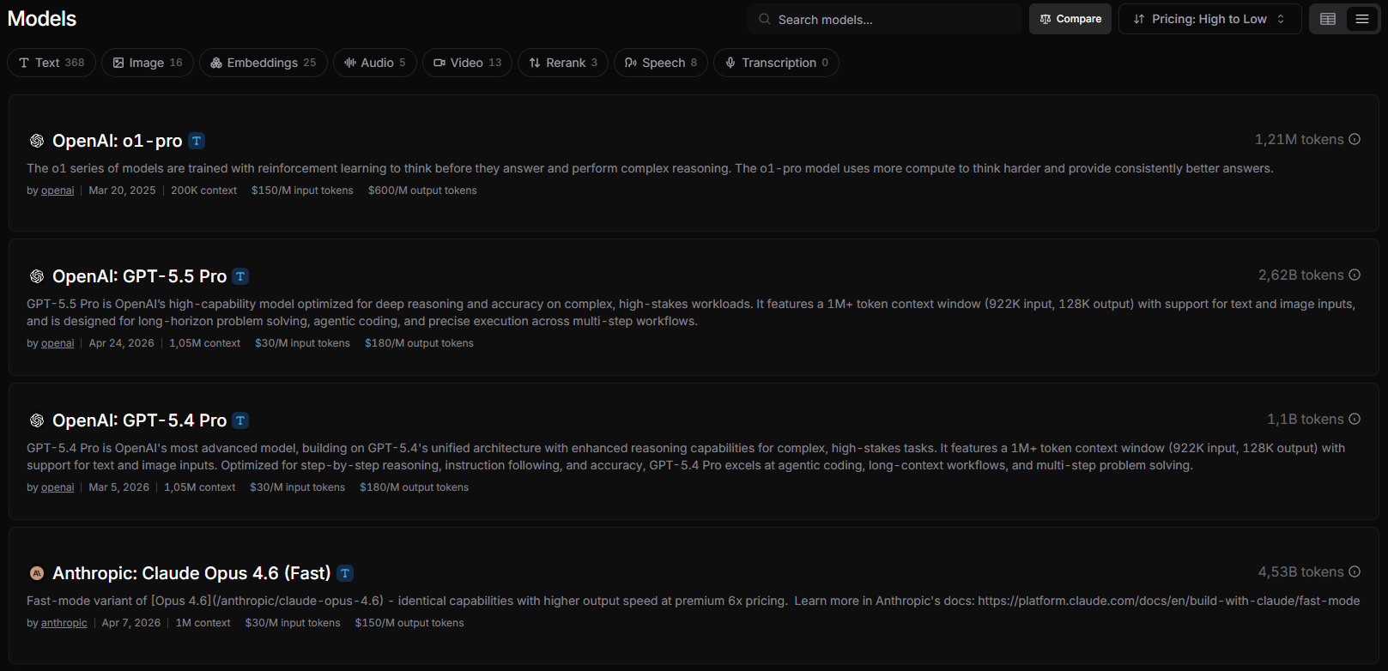
Task: Filter models by Audio modality
Action: coord(375,63)
